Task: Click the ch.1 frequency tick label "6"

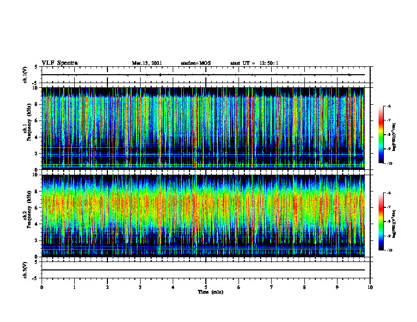Action: tap(36, 120)
